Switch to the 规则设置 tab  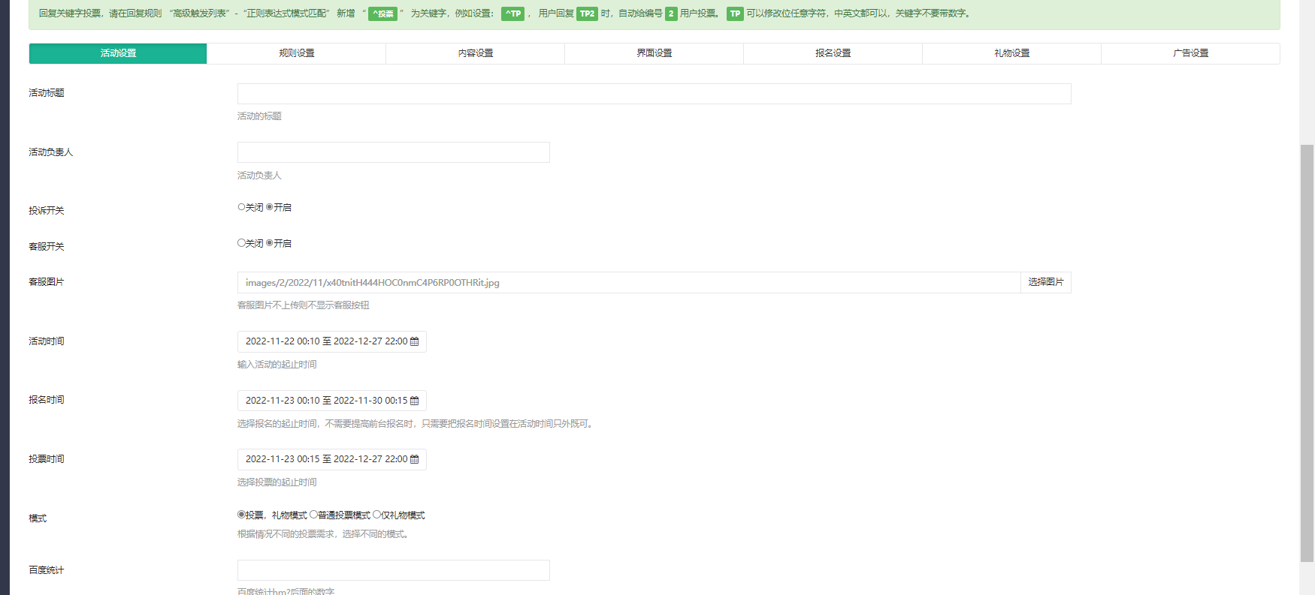(296, 53)
